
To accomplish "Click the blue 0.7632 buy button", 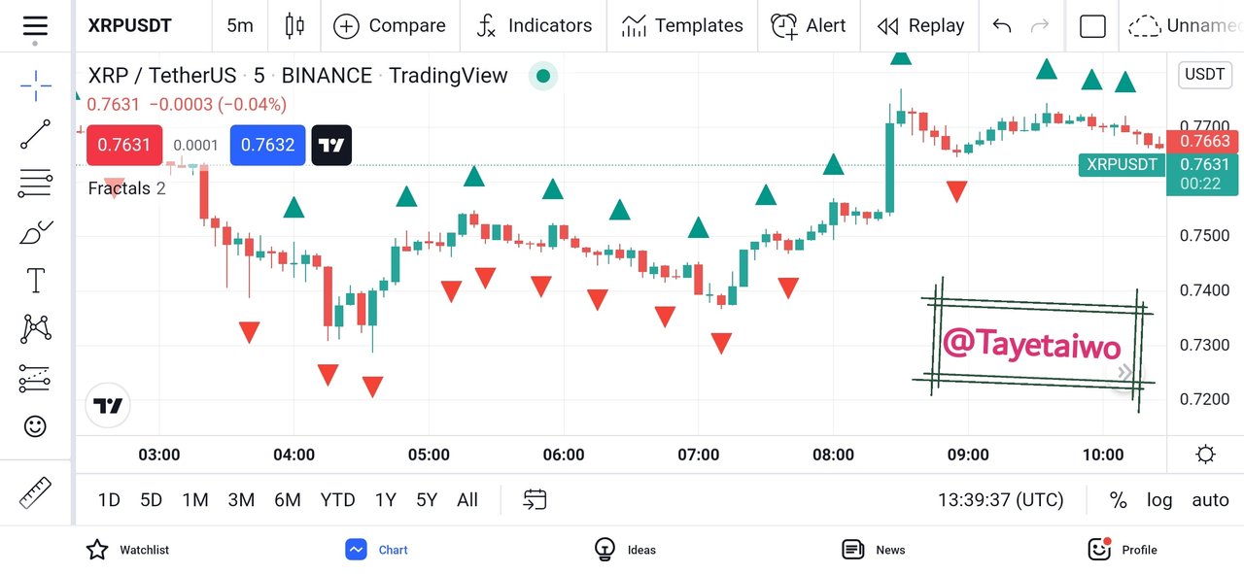I will [268, 145].
